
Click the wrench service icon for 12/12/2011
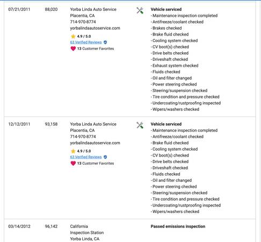coord(140,125)
